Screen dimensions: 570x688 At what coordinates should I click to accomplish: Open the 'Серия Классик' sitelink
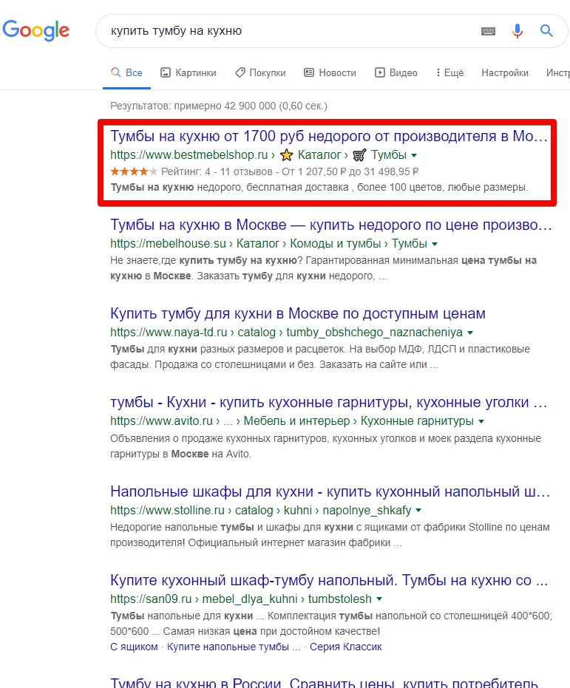click(x=345, y=647)
